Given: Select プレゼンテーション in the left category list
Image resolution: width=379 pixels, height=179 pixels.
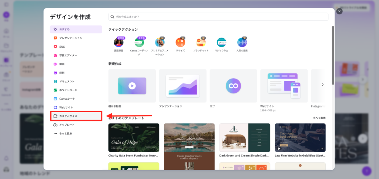Looking at the screenshot, I should (76, 38).
